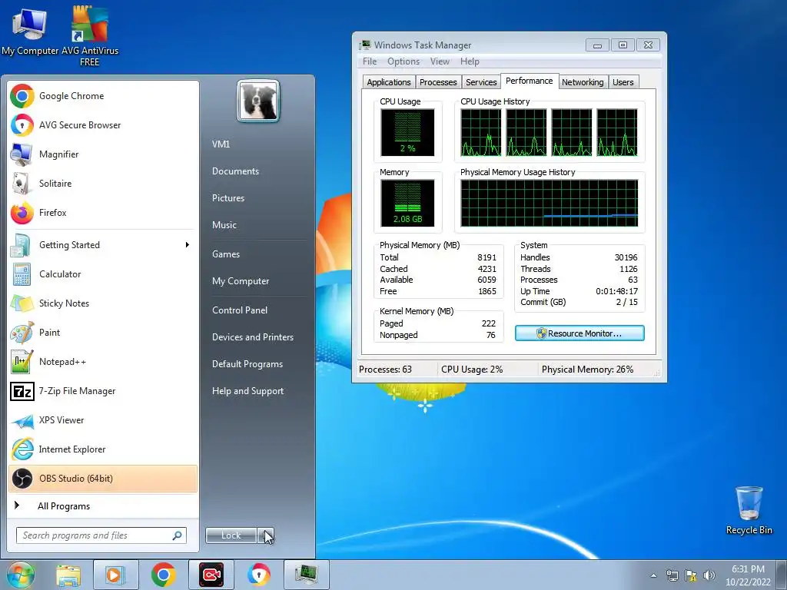Open Solitaire from the Start menu
Screen dimensions: 787x590
tap(103, 183)
